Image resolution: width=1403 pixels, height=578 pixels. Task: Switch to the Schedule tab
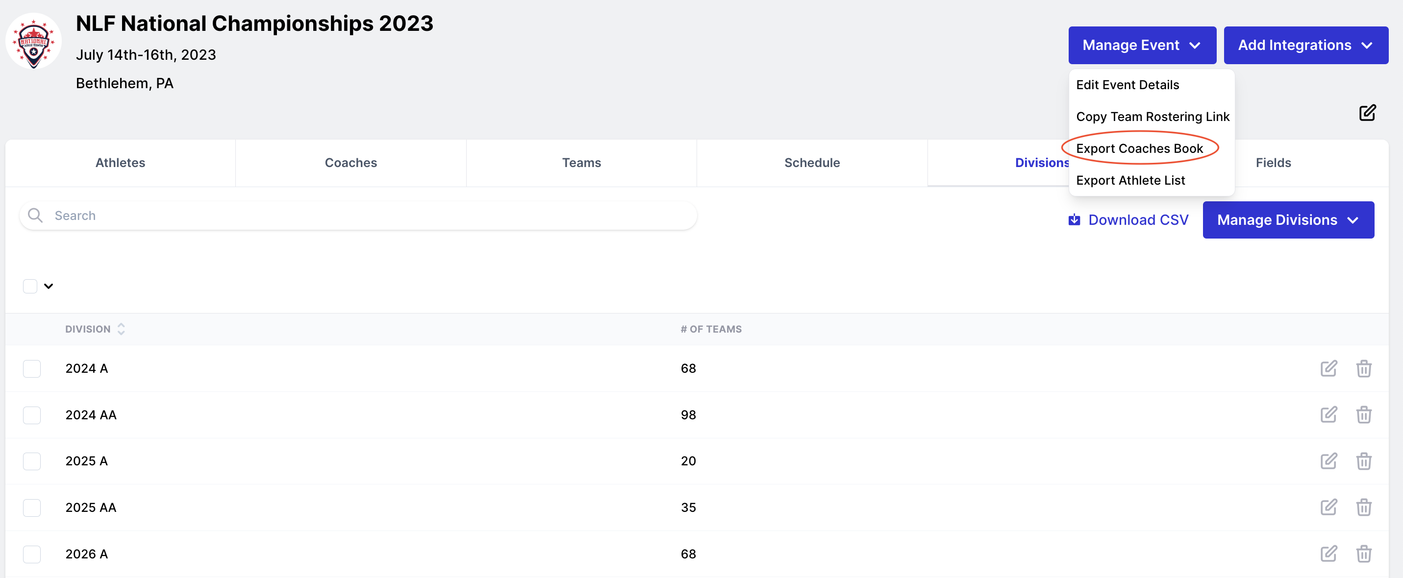tap(811, 163)
